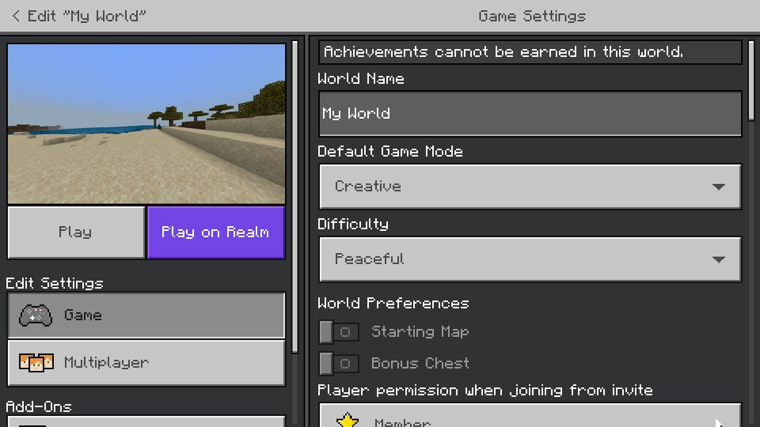760x427 pixels.
Task: Click the Add-Ons section heading
Action: click(x=39, y=407)
